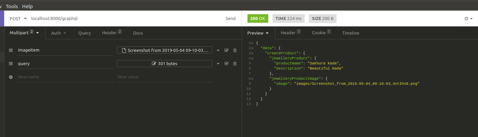Collapse the createProduct JSON node
Viewport: 478px width, 137px height.
pos(252,53)
